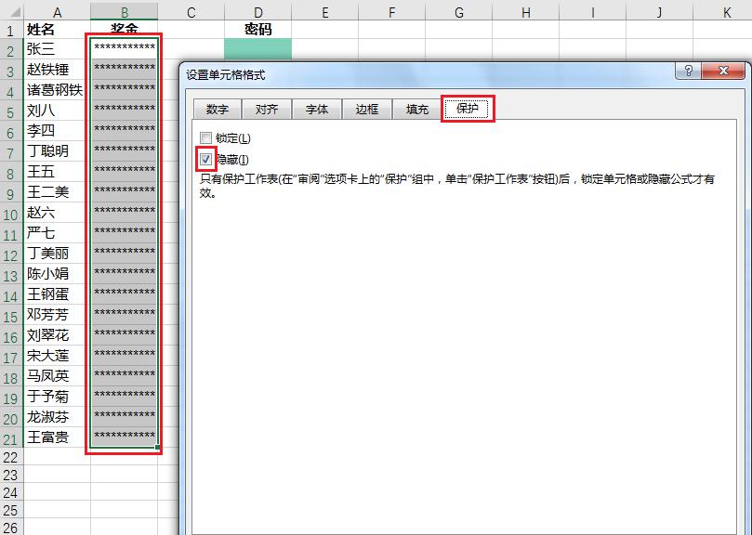Select the cell containing 赵铁锤
Screen dimensions: 752x535
click(x=57, y=70)
